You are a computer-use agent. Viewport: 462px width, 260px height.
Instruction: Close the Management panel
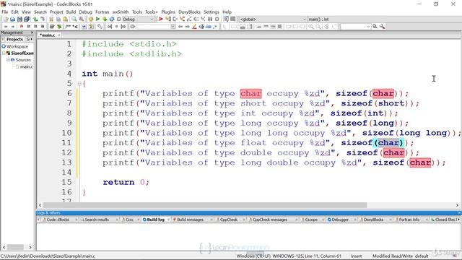(32, 32)
